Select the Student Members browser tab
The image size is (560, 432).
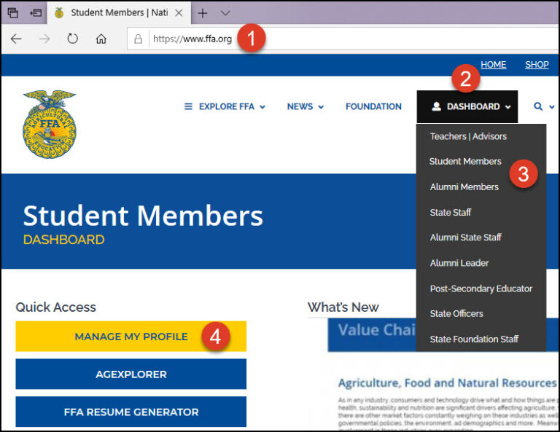coord(119,13)
